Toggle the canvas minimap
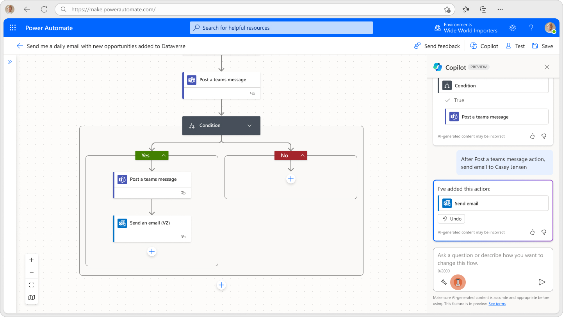Image resolution: width=563 pixels, height=317 pixels. [32, 297]
